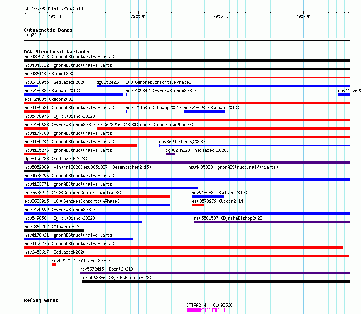
Task: Select nsv4178021 gnomAD variant label
Action: pyautogui.click(x=69, y=235)
